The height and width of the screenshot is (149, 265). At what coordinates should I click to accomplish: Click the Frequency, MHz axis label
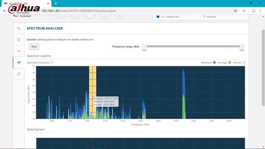(x=140, y=125)
